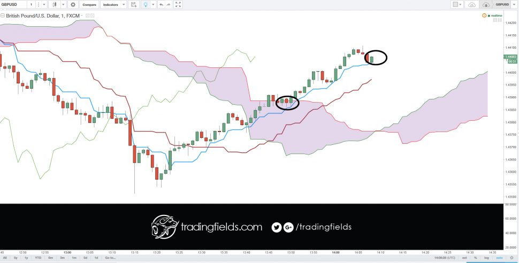Viewport: 519px width, 263px height.
Task: Click the alert creation icon
Action: pyautogui.click(x=133, y=5)
